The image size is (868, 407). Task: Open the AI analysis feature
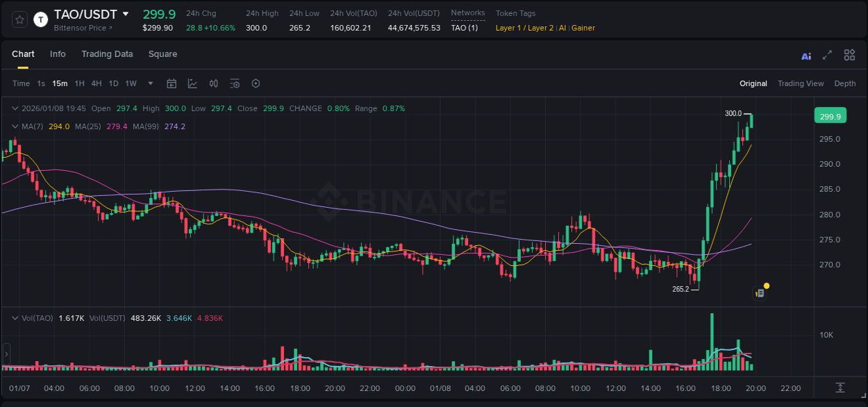(x=806, y=55)
